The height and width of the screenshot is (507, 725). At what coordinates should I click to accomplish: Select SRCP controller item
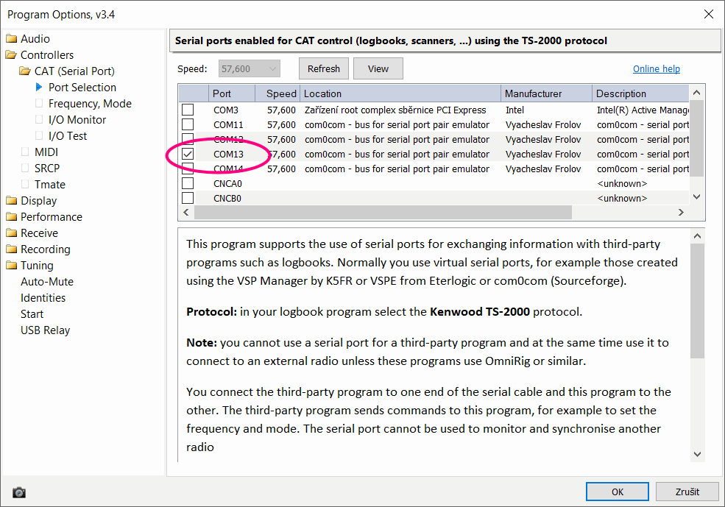[47, 169]
